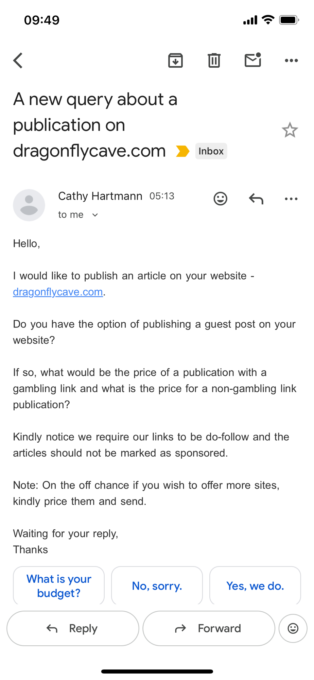314x680 pixels.
Task: Toggle the yellow importance marker
Action: point(182,151)
